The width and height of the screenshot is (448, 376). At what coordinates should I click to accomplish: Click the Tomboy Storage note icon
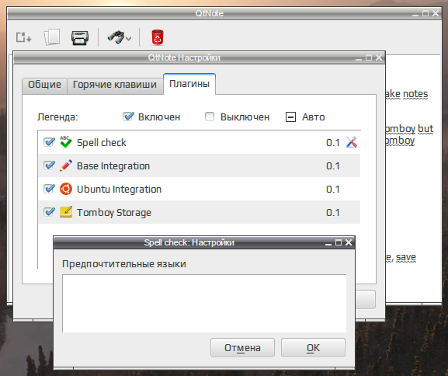click(66, 212)
